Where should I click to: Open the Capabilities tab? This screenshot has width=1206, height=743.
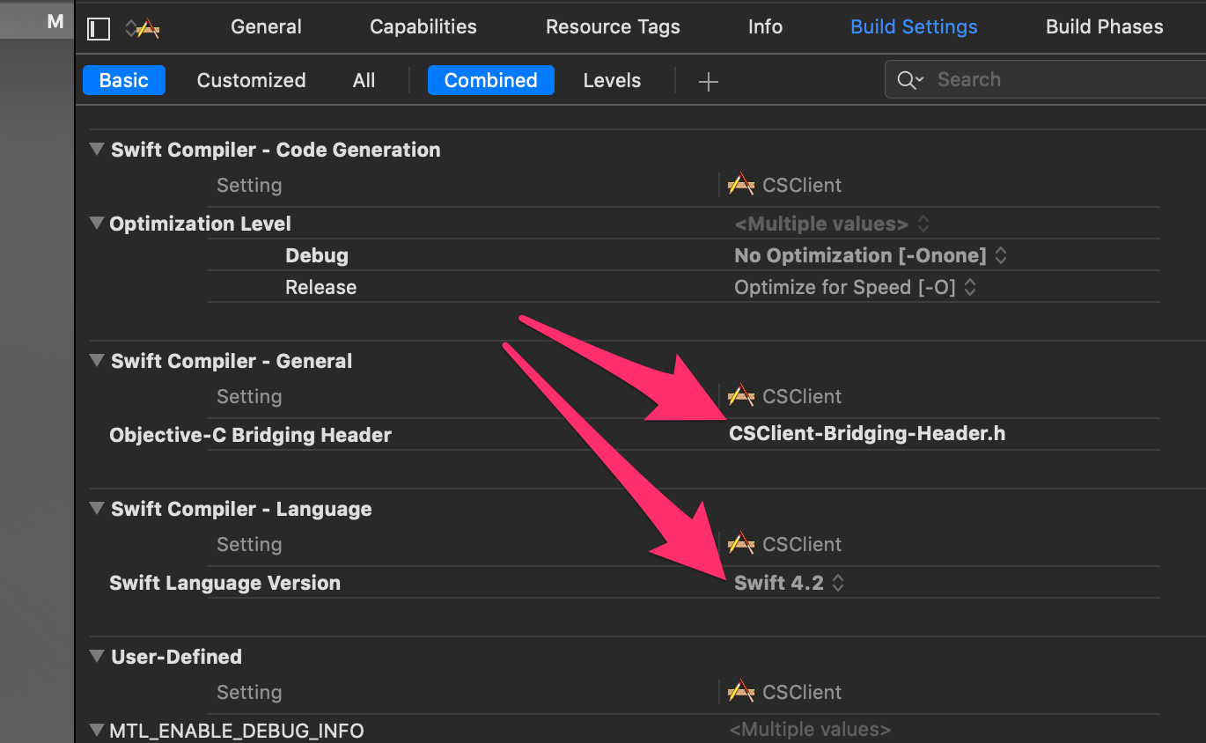pyautogui.click(x=423, y=26)
